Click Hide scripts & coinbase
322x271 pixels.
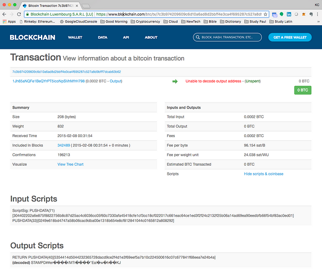click(x=264, y=174)
